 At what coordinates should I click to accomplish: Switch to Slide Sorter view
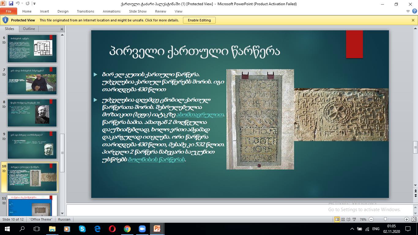coord(343,219)
